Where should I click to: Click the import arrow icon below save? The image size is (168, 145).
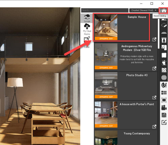point(164,122)
